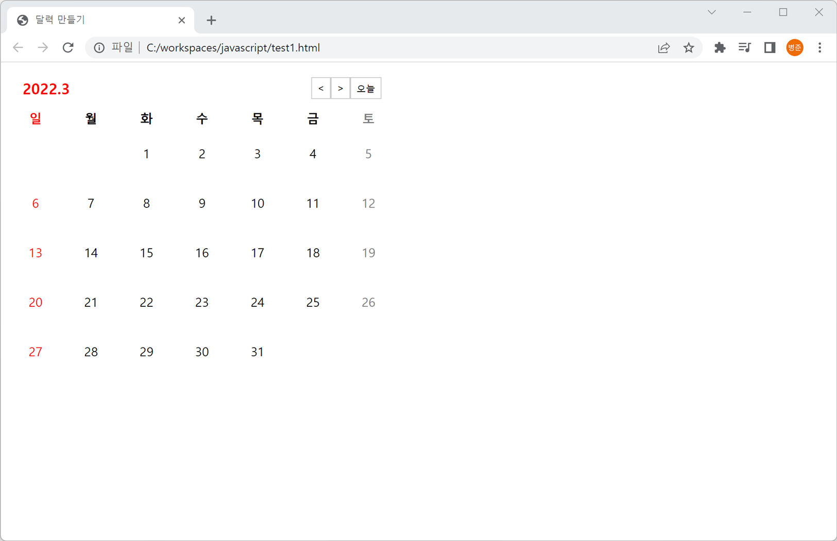The width and height of the screenshot is (837, 541).
Task: Click the 화 weekday header
Action: [146, 118]
